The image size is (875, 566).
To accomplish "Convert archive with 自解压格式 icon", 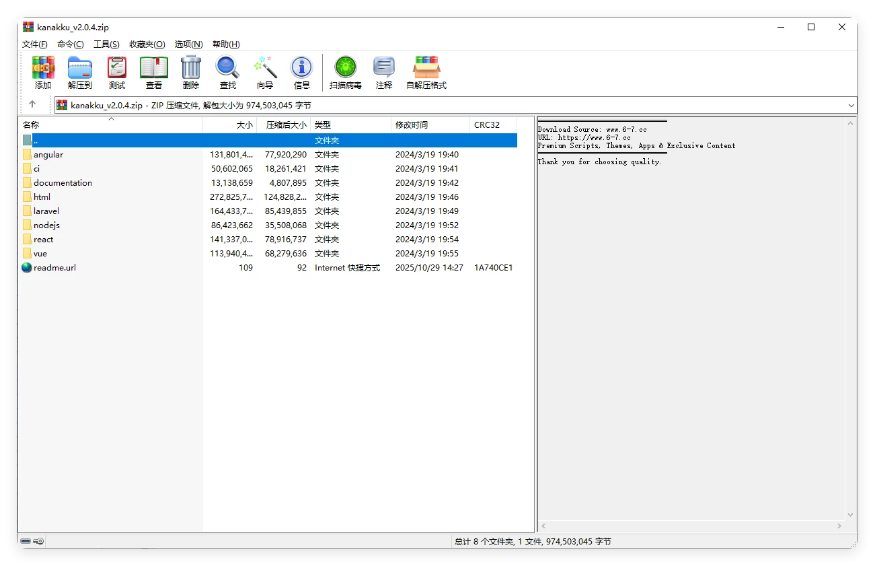I will click(426, 72).
